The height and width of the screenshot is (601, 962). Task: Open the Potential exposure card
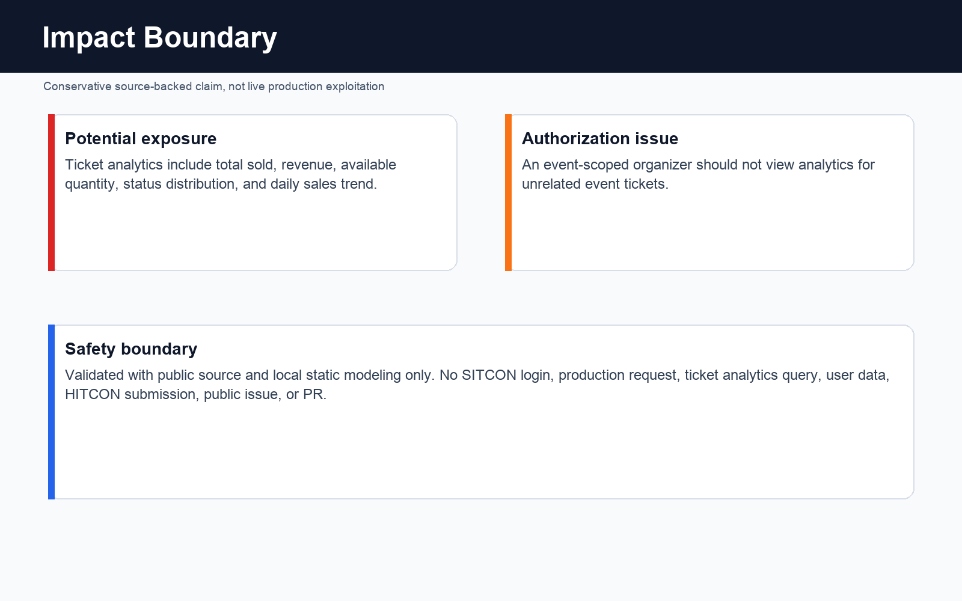point(253,192)
